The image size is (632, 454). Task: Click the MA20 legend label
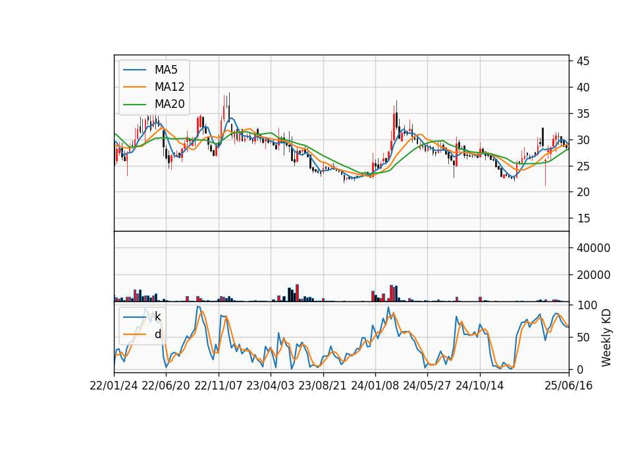(169, 104)
